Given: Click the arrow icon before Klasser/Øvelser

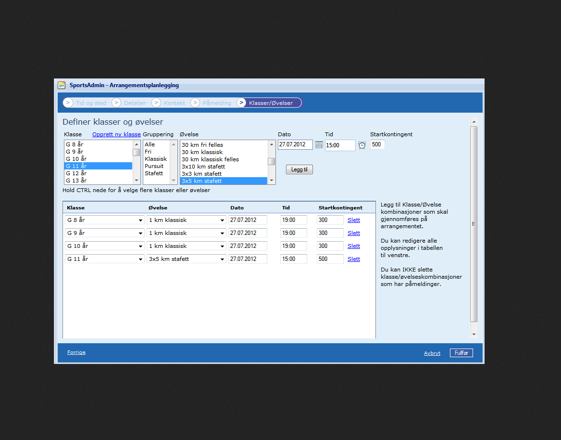Looking at the screenshot, I should [x=241, y=103].
